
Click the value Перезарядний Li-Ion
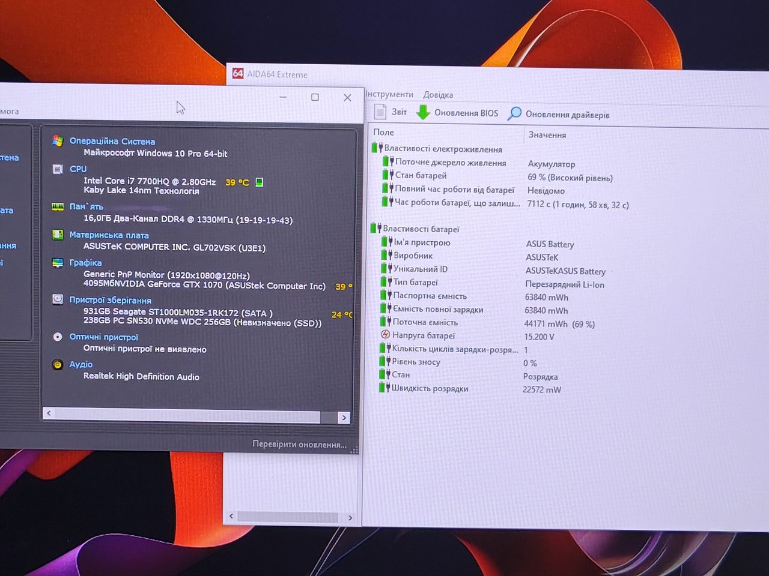565,284
